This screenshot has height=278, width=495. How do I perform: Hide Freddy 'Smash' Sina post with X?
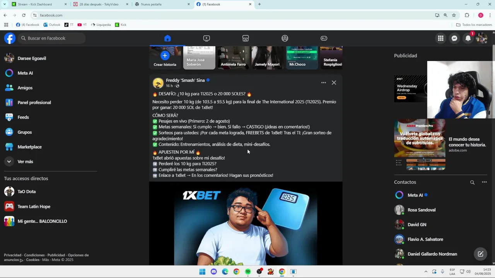[x=334, y=83]
